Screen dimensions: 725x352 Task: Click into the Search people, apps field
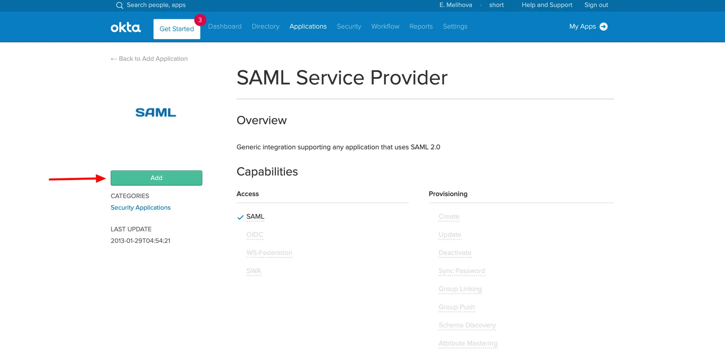[x=156, y=5]
